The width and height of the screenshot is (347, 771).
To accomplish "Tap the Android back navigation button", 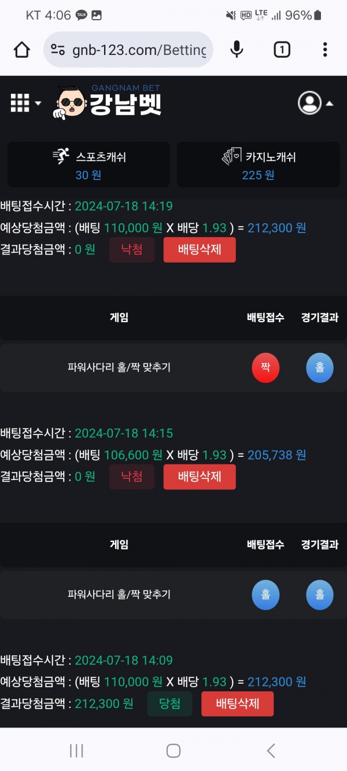I will (271, 751).
